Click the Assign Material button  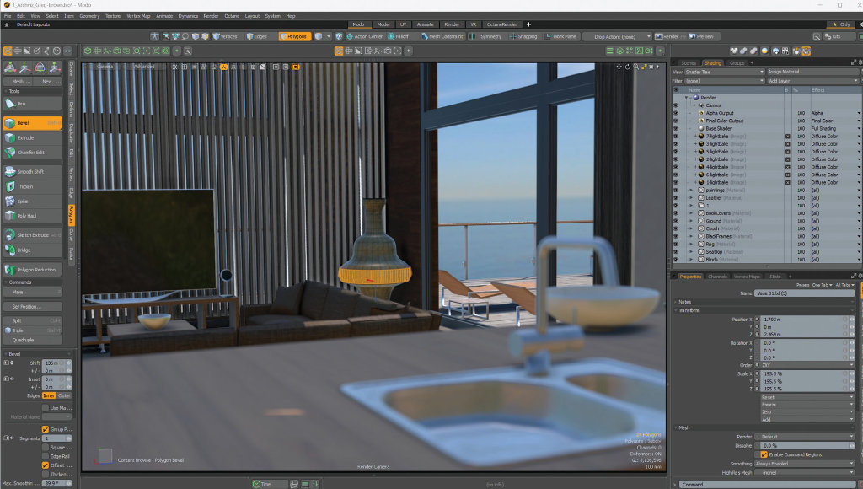point(813,72)
